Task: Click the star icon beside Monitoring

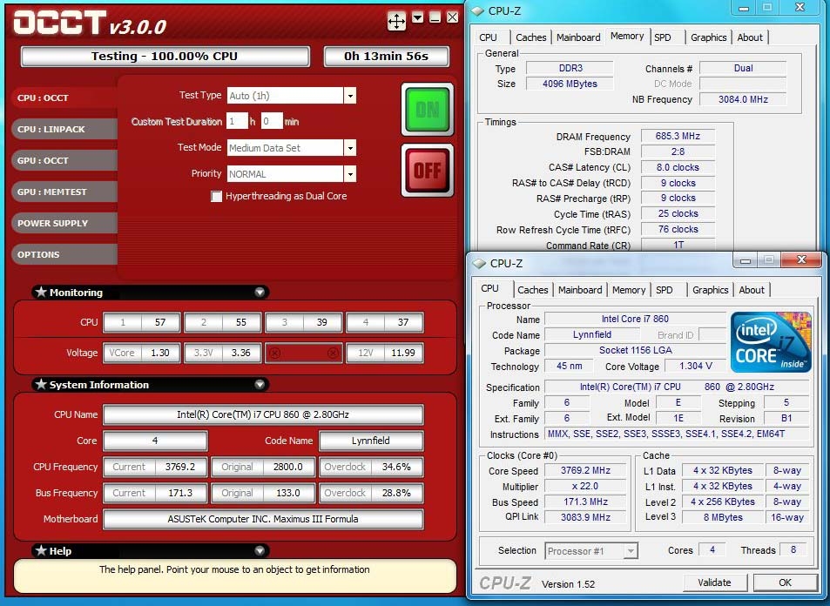Action: 40,293
